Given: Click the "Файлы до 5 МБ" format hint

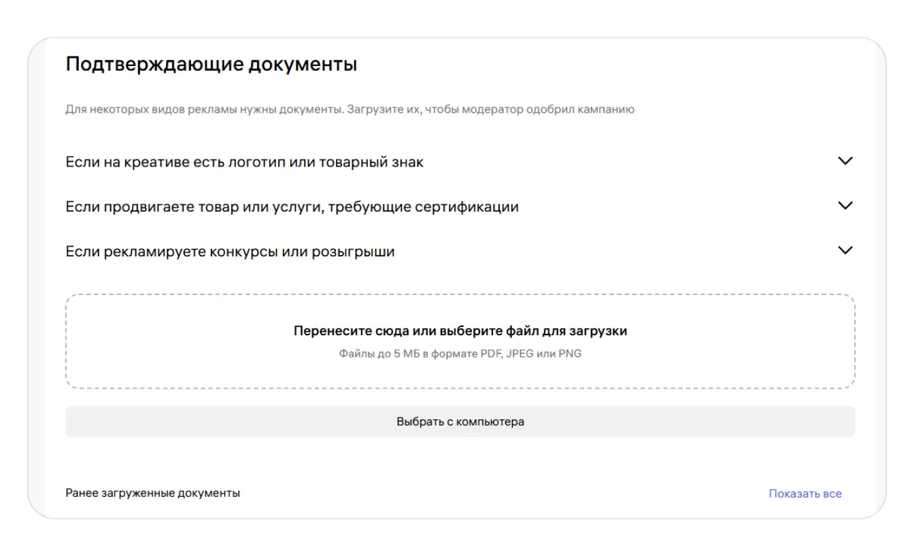Looking at the screenshot, I should [x=460, y=353].
